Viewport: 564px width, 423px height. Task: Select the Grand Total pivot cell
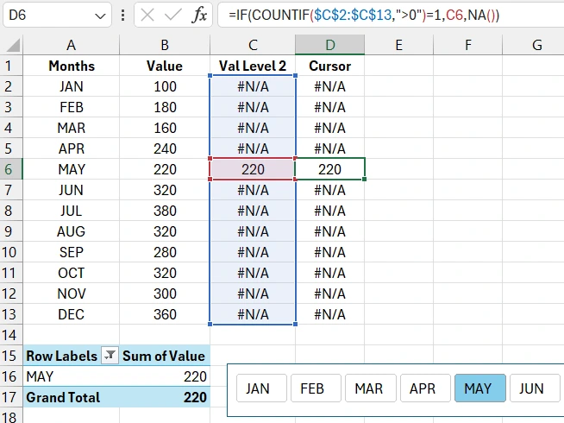[x=63, y=398]
